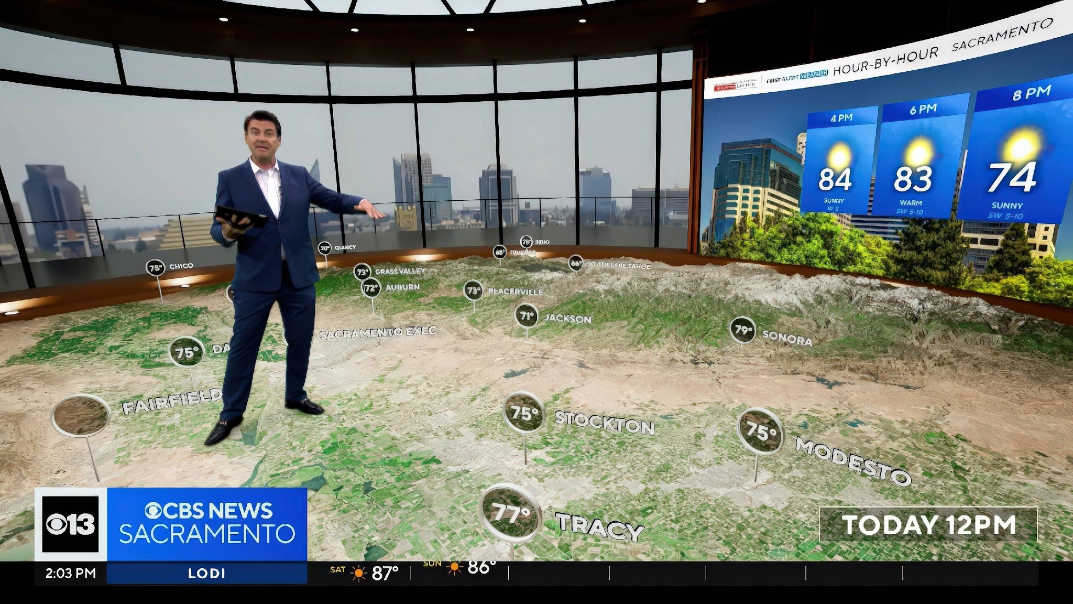The image size is (1073, 604).
Task: Click the Stockton 75° temperature marker
Action: [524, 413]
